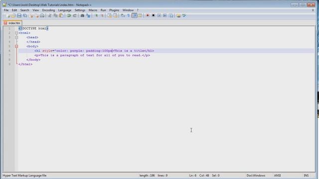Click the closing </html> tag
This screenshot has width=319, height=179.
point(25,64)
